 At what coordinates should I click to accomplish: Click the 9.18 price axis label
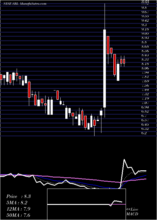click(145, 29)
